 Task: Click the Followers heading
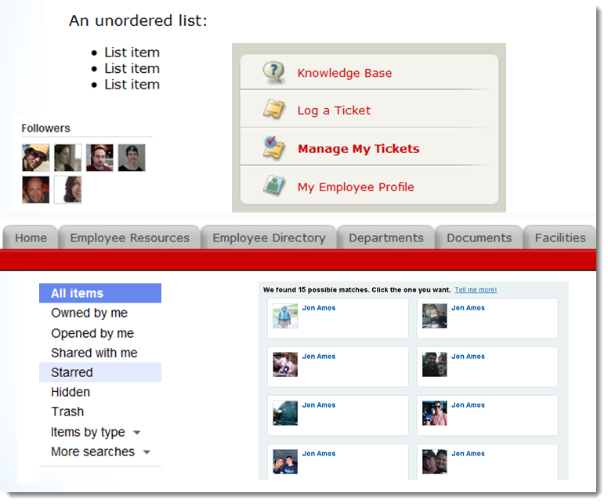click(45, 128)
